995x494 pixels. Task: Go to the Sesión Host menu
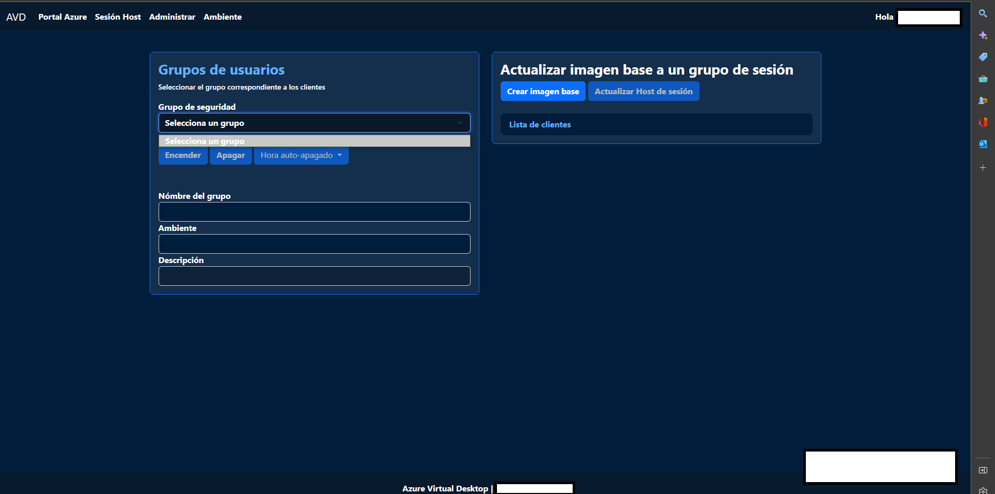(x=118, y=17)
